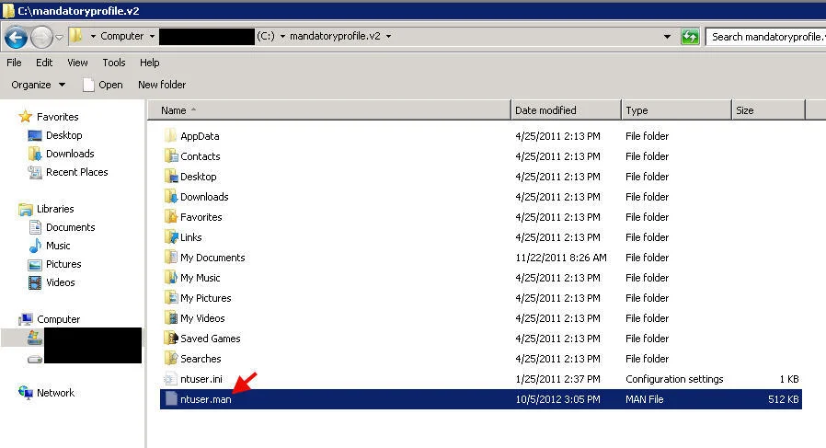Open Pictures library in sidebar
826x448 pixels.
[63, 264]
